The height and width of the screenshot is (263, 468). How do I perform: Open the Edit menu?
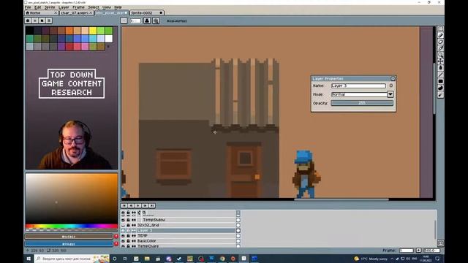pyautogui.click(x=37, y=7)
